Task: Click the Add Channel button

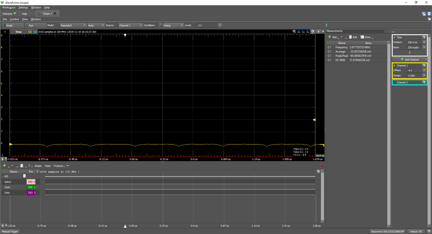Action: [x=410, y=59]
